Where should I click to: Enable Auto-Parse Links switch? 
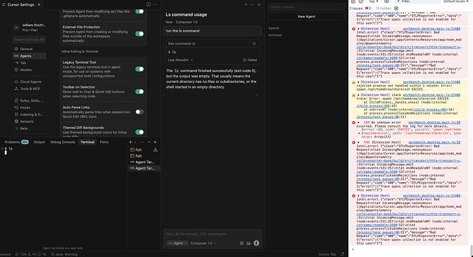[139, 112]
